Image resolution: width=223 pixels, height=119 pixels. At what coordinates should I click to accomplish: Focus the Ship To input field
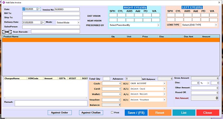51,18
